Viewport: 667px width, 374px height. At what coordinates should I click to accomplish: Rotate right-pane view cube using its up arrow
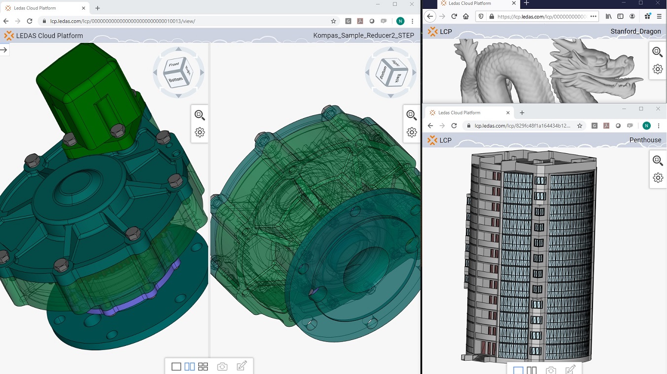click(x=391, y=50)
